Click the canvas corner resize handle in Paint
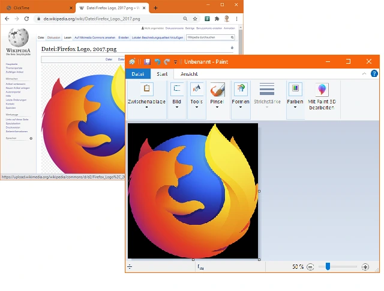Image resolution: width=384 pixels, height=291 pixels. (259, 260)
